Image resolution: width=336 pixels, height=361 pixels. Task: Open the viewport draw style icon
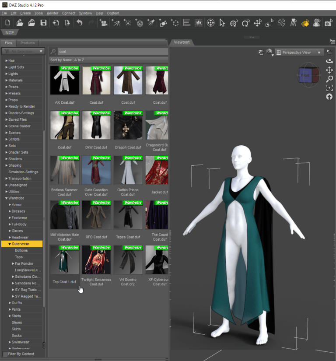click(x=269, y=52)
